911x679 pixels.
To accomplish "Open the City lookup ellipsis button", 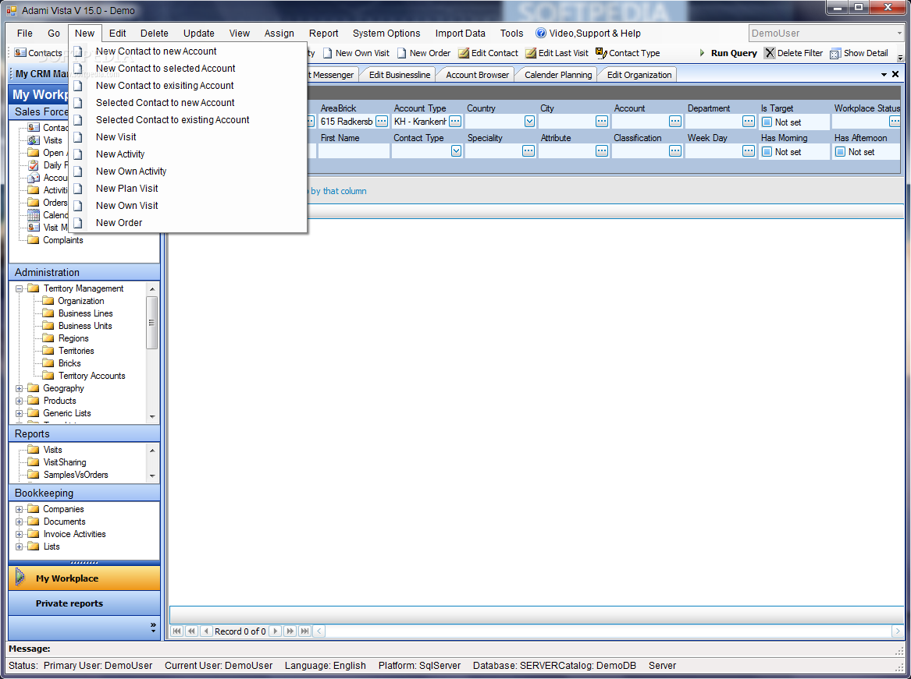I will point(602,122).
